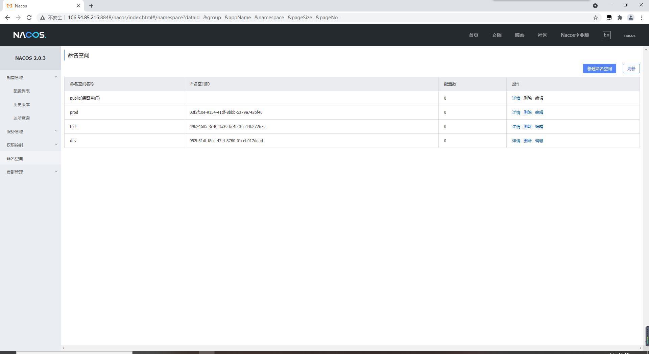The width and height of the screenshot is (649, 354).
Task: Click Chrome media control circle icon
Action: [595, 6]
